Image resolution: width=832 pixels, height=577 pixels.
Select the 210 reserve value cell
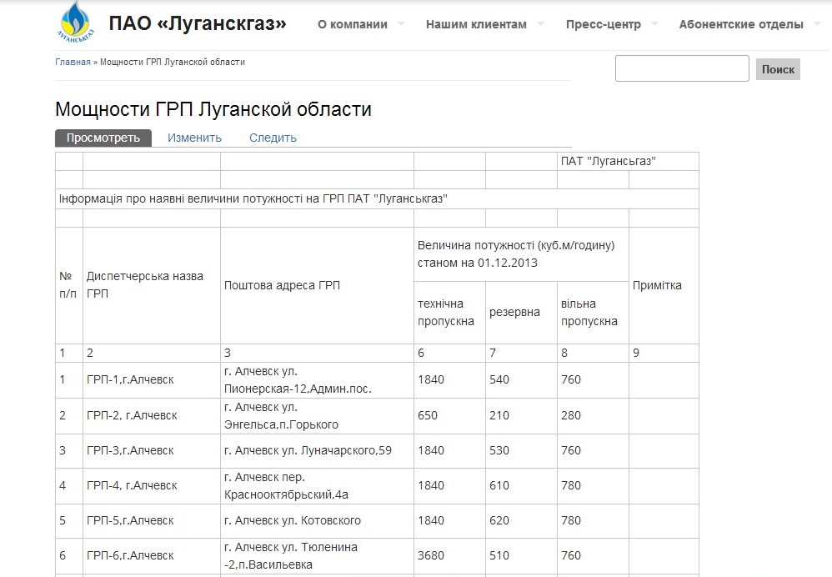[x=521, y=415]
